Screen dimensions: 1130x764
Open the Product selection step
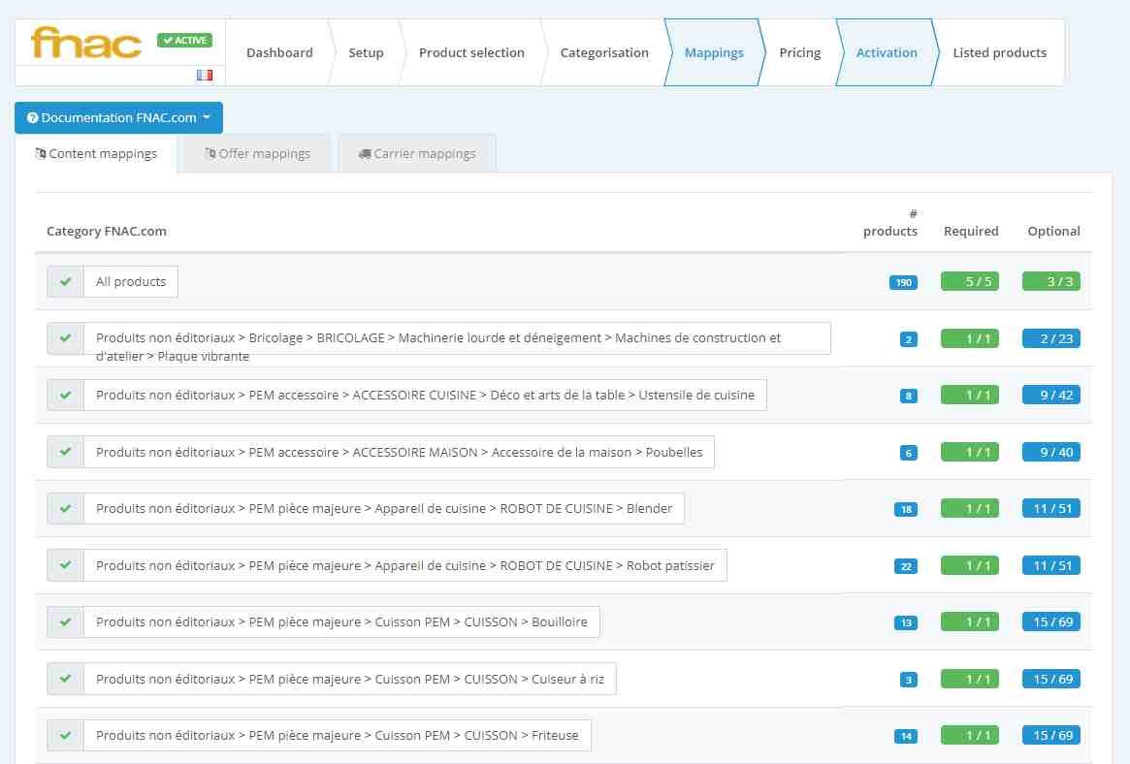tap(471, 52)
